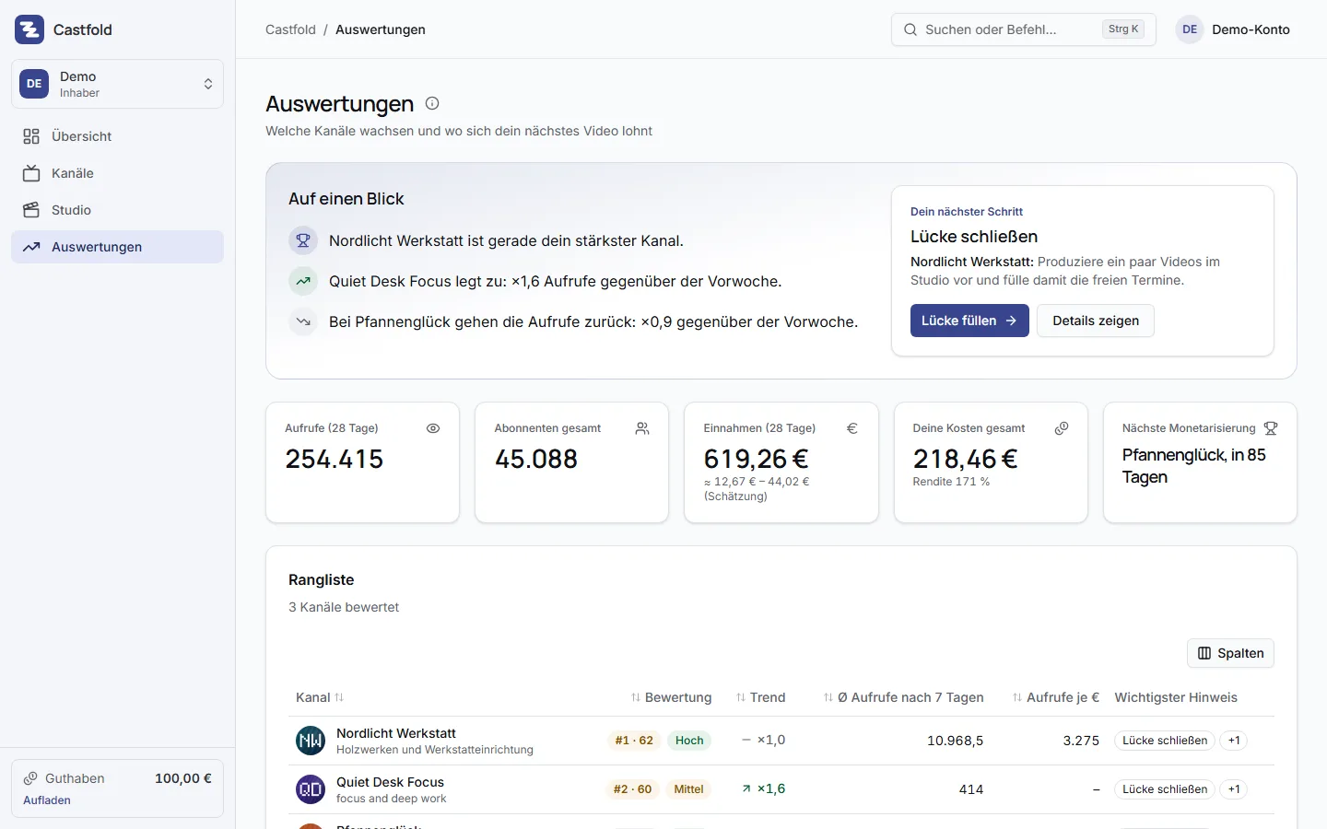The width and height of the screenshot is (1327, 829).
Task: Click the Auswertungen breadcrumb item
Action: [x=381, y=29]
